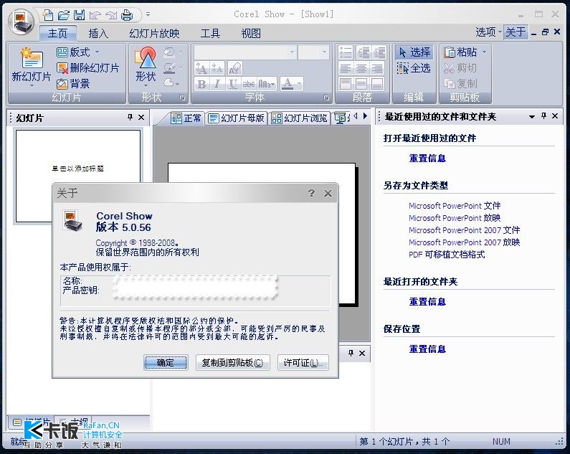Open the quick access toolbar customize arrow
The image size is (570, 454).
tap(148, 14)
